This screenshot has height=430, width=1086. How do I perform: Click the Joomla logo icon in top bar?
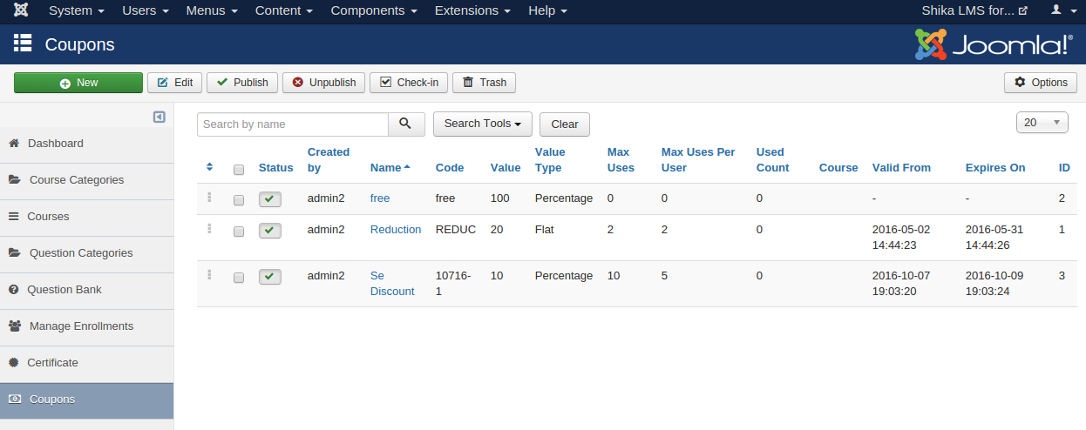tap(21, 11)
